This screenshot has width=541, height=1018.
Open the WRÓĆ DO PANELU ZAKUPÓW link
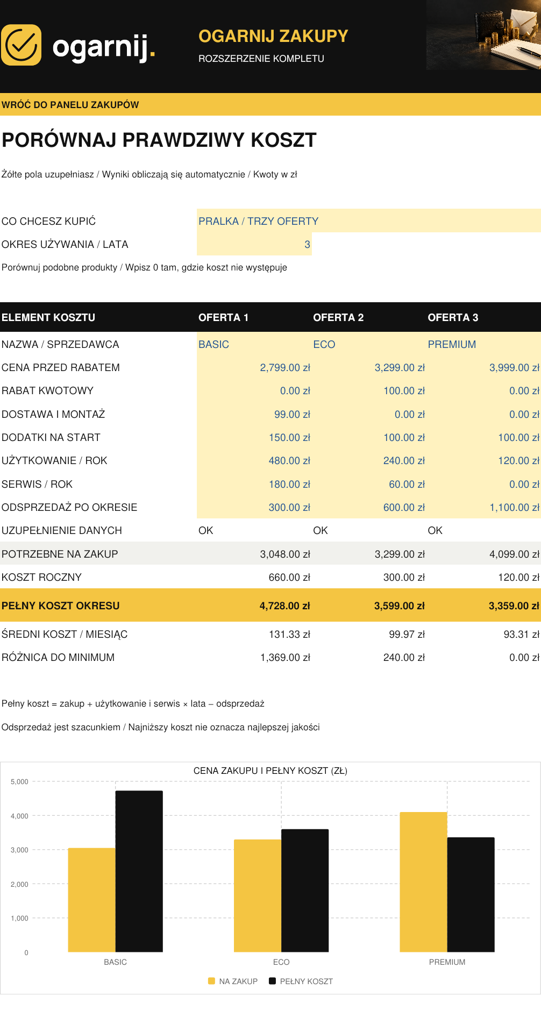click(x=70, y=105)
